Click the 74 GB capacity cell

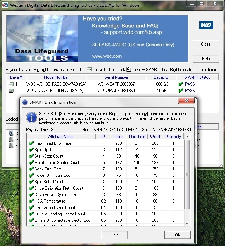tap(161, 91)
